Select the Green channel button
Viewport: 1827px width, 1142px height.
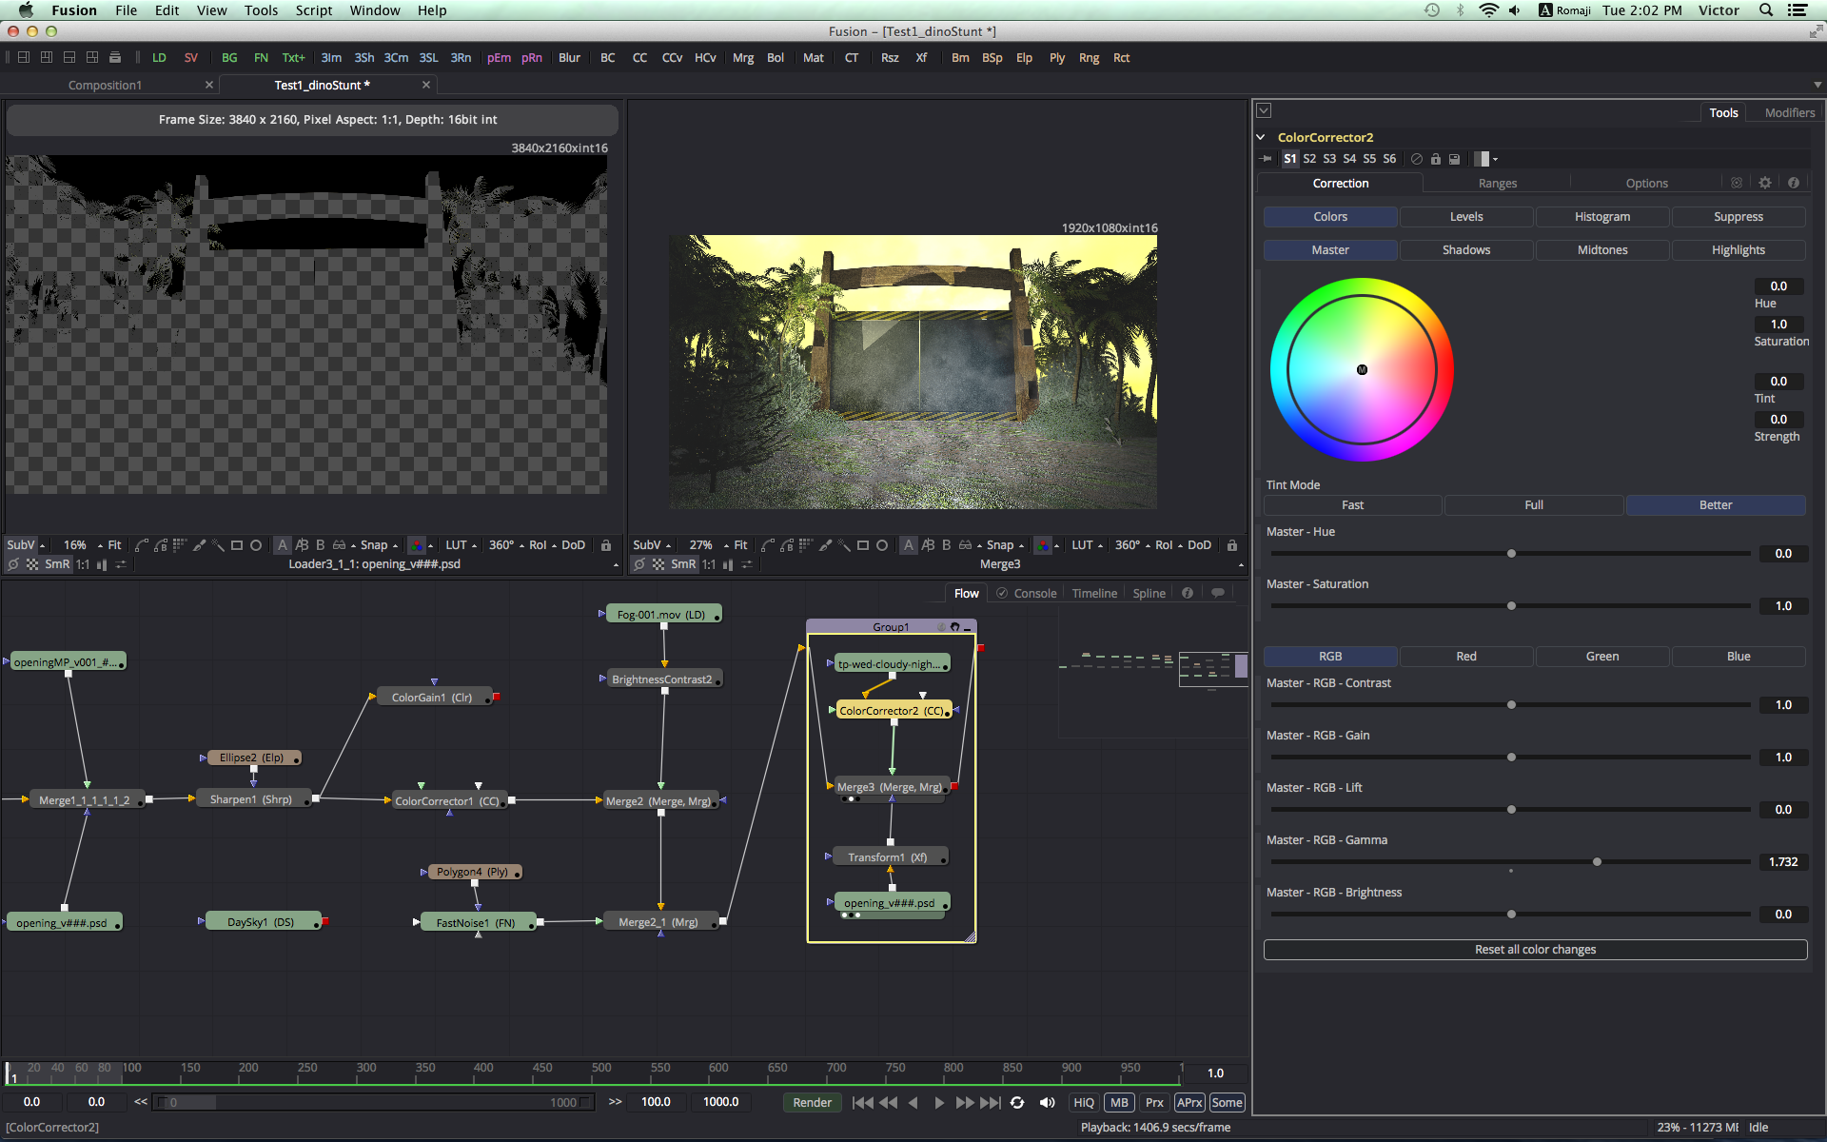tap(1602, 657)
